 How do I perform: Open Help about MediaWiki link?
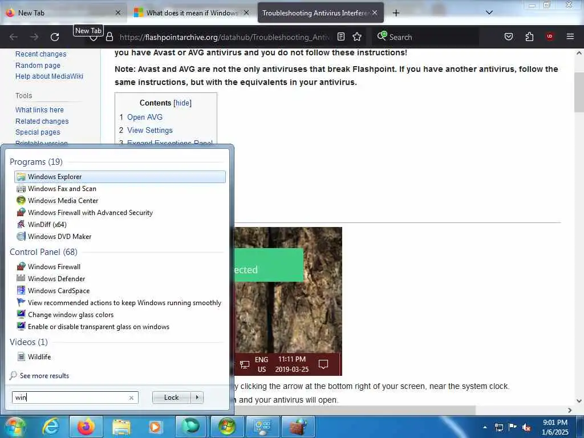(49, 76)
